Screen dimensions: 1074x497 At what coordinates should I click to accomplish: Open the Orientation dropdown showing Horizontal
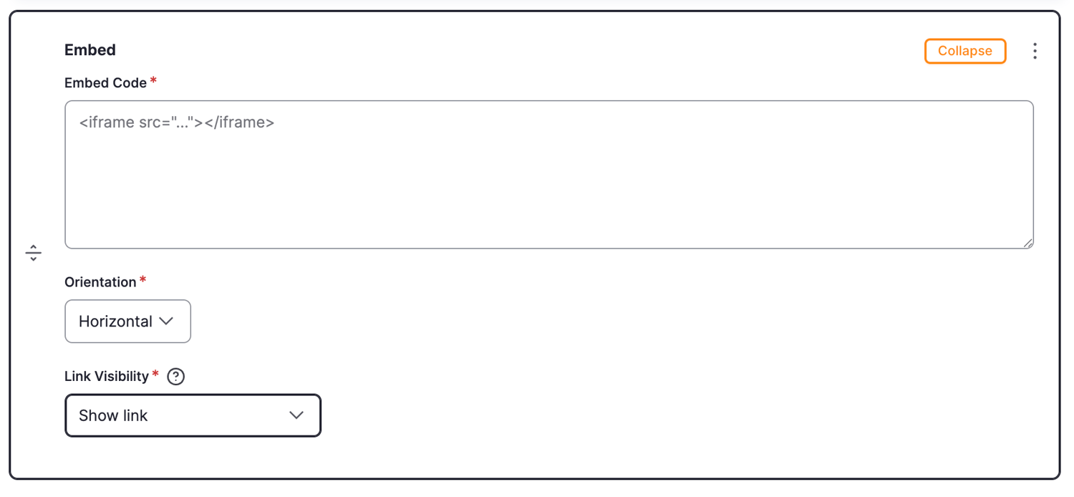point(127,322)
